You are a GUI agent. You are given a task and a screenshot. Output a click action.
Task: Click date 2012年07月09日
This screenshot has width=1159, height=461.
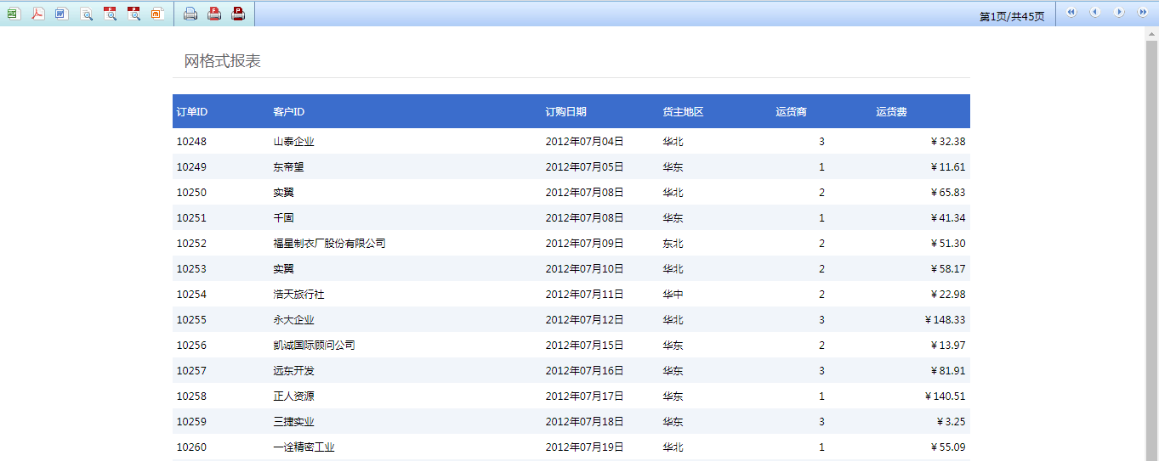(584, 244)
